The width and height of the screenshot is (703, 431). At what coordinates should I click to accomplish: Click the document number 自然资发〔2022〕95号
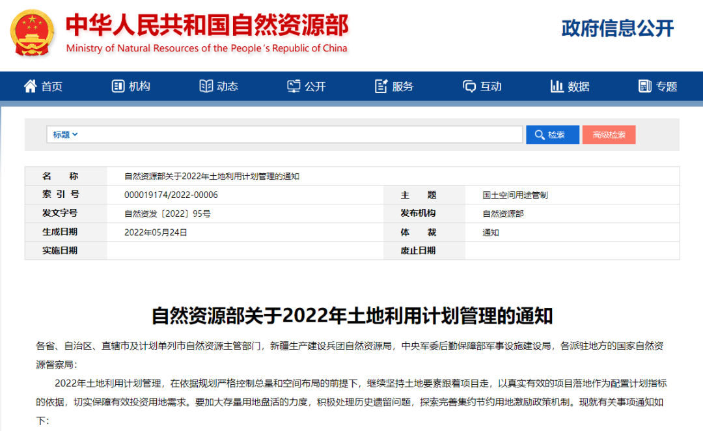[167, 214]
